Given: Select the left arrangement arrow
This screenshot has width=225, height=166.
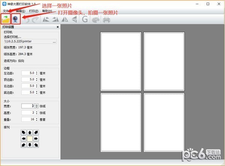Looking at the screenshot, I should pyautogui.click(x=24, y=139).
